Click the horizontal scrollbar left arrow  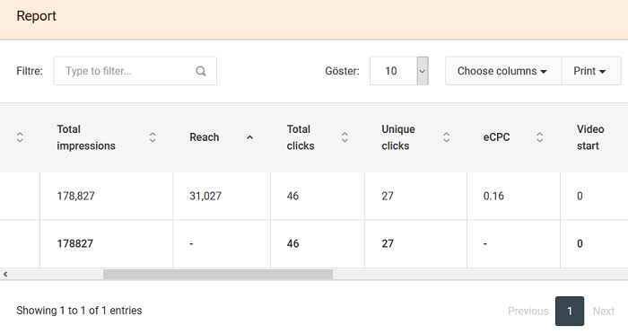[x=5, y=274]
